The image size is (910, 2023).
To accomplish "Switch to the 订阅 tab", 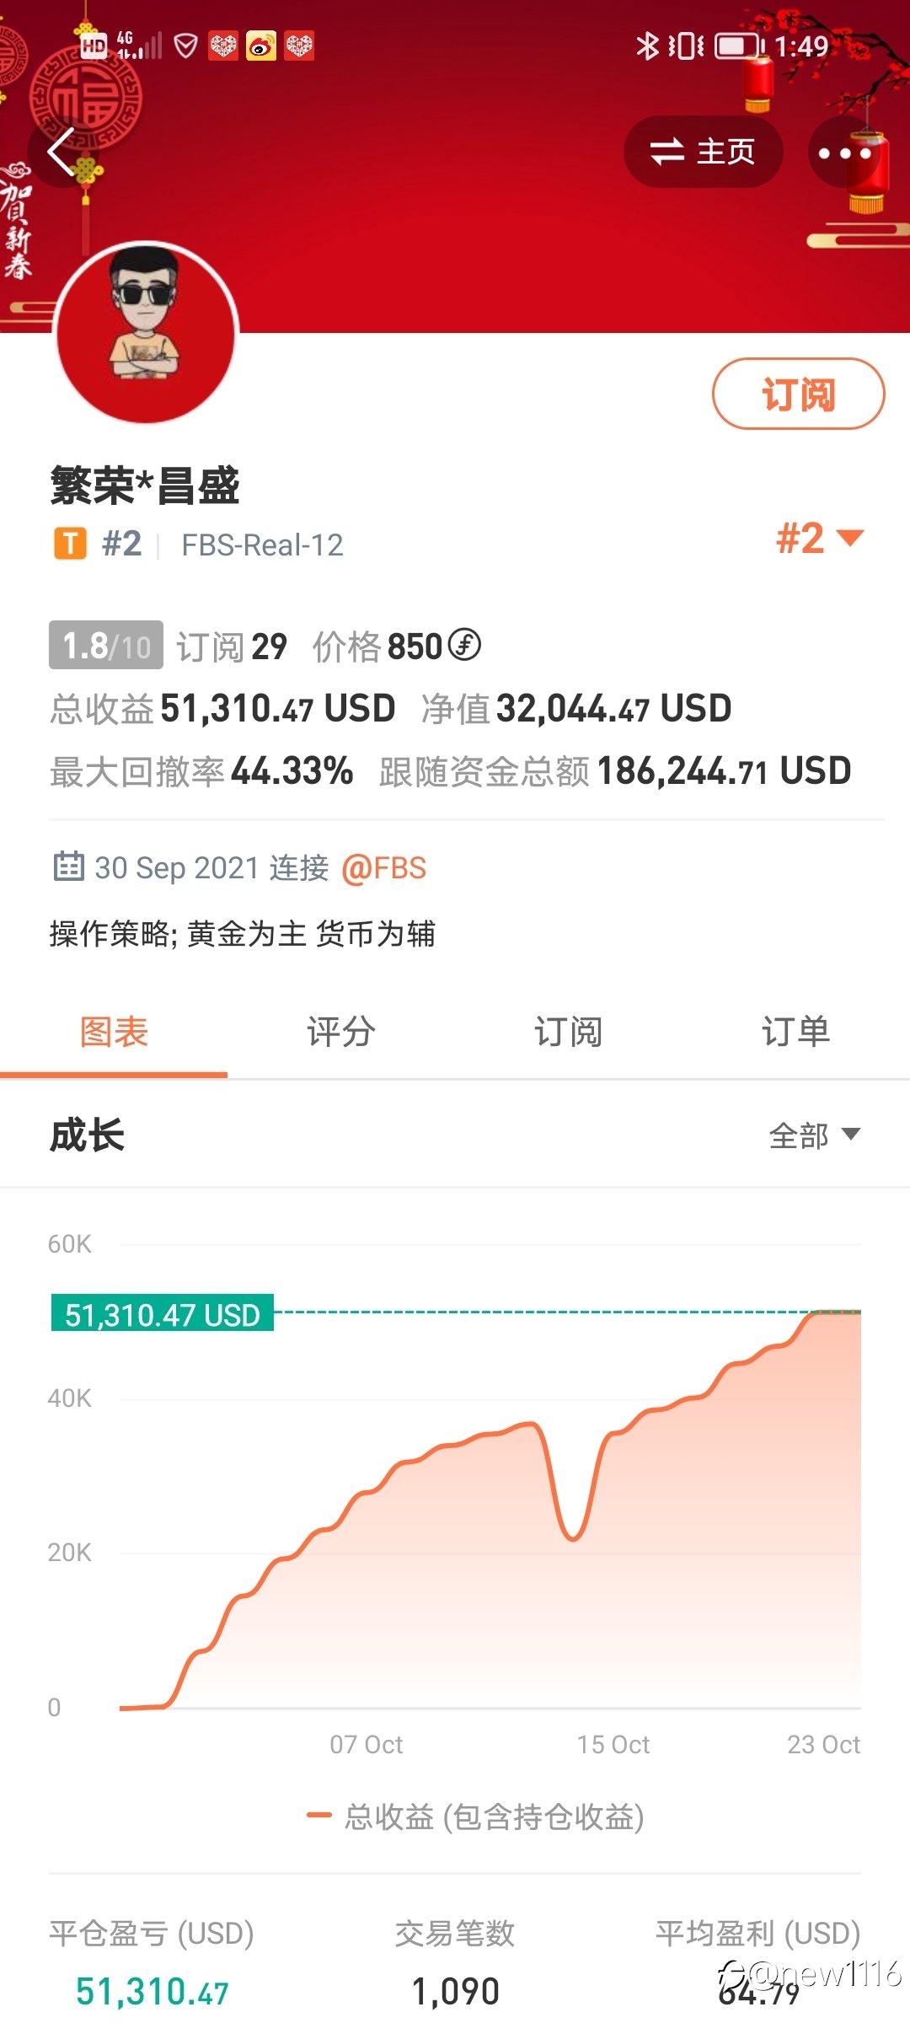I will click(569, 1033).
